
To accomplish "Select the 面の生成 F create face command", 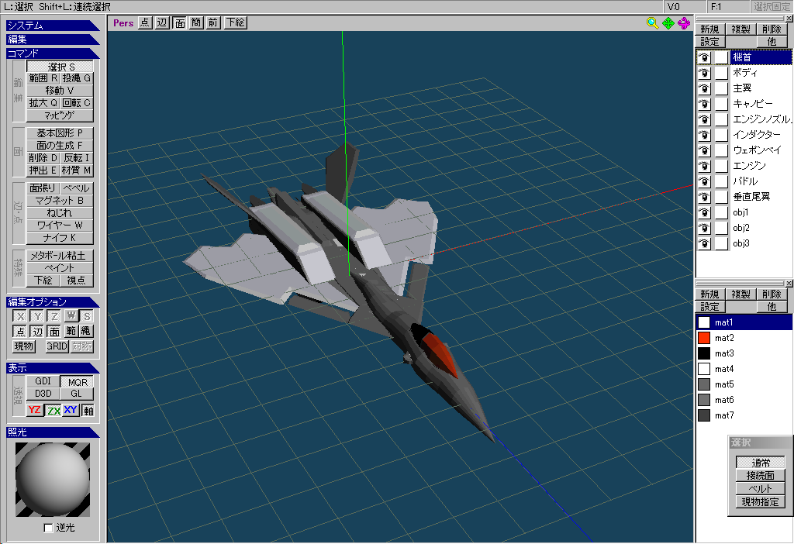I will coord(60,146).
